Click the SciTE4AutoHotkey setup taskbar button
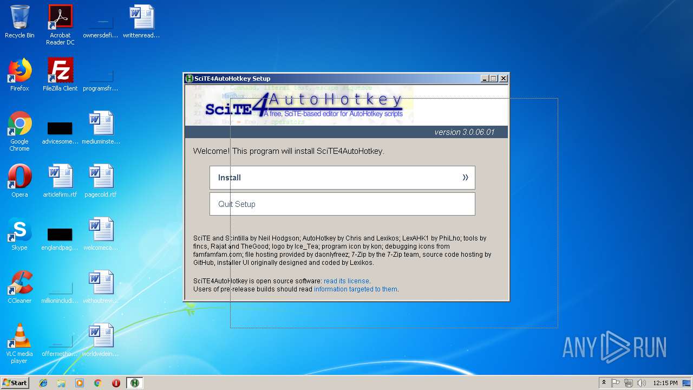This screenshot has height=390, width=693. click(x=135, y=383)
